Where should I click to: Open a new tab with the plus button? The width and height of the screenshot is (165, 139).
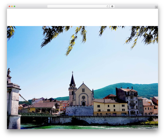coord(156,7)
